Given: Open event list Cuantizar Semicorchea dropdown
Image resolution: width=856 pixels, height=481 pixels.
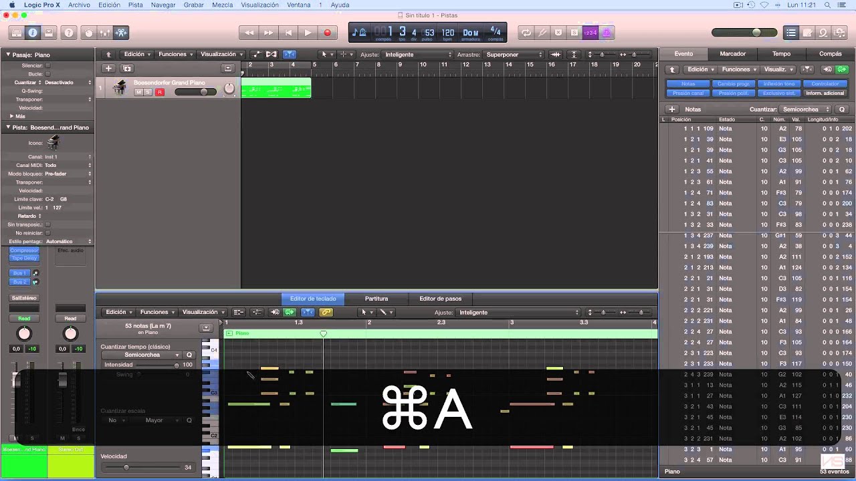Looking at the screenshot, I should pos(805,109).
